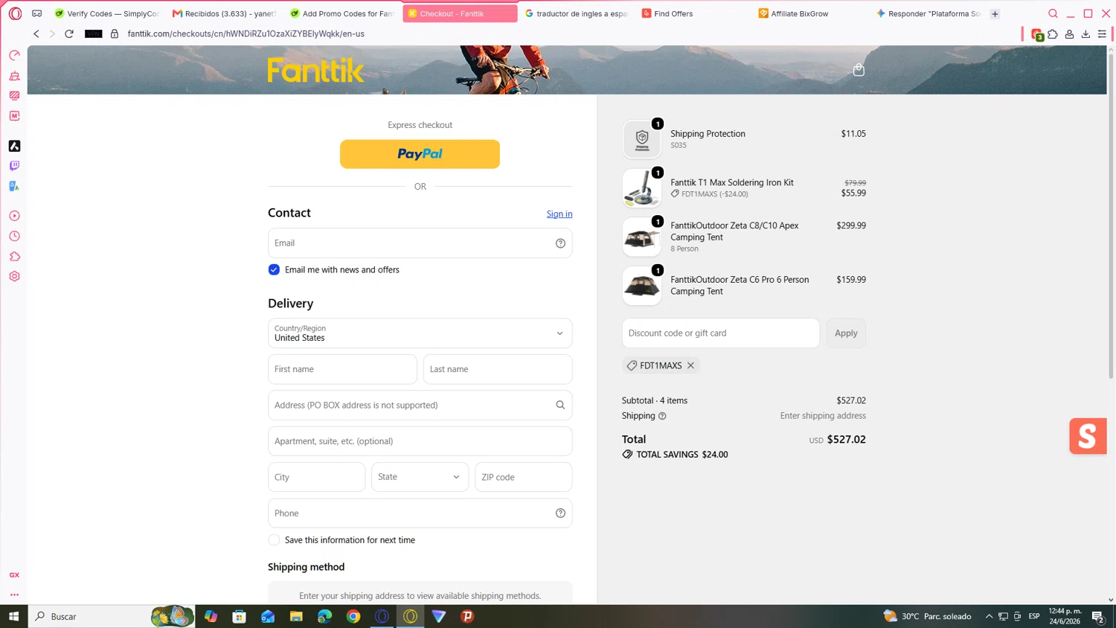This screenshot has height=628, width=1116.
Task: Focus the First name field
Action: tap(342, 369)
